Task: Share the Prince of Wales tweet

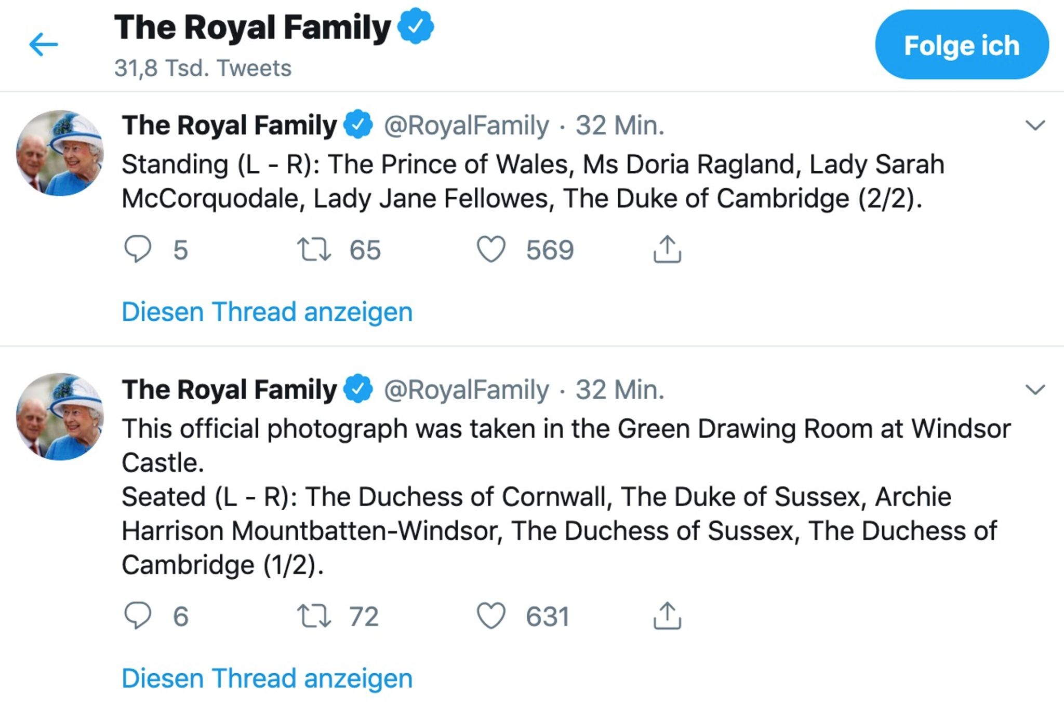Action: click(667, 250)
